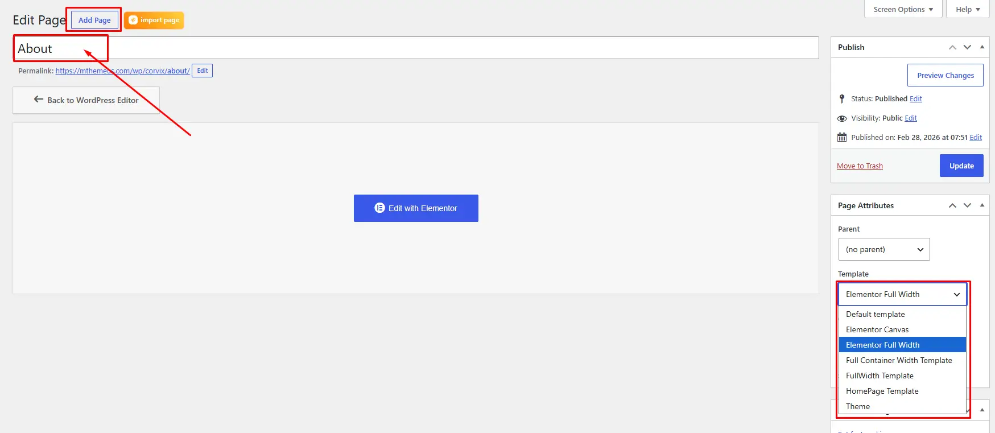
Task: Toggle the panel below Page Attributes
Action: pos(982,410)
